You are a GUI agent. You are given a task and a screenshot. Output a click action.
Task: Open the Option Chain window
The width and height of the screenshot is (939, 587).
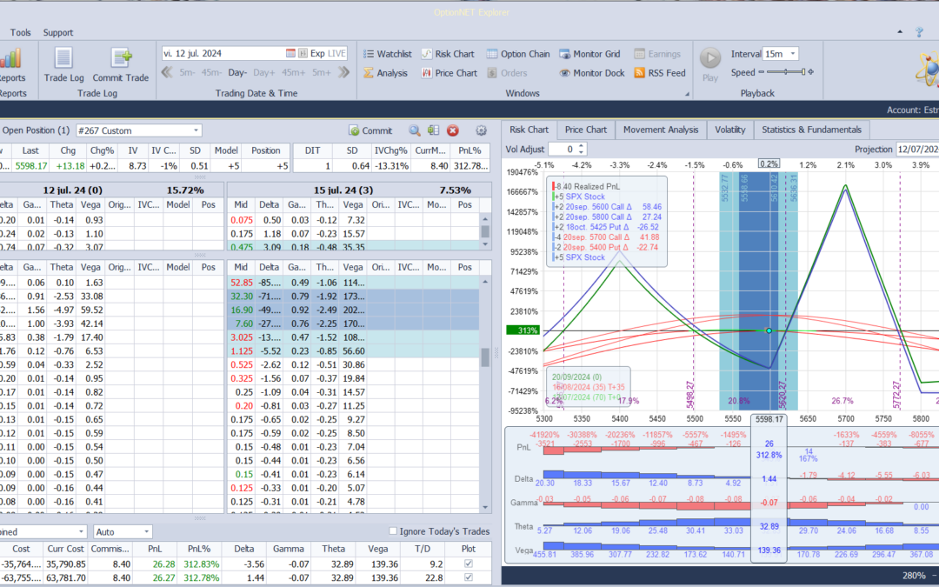[518, 54]
